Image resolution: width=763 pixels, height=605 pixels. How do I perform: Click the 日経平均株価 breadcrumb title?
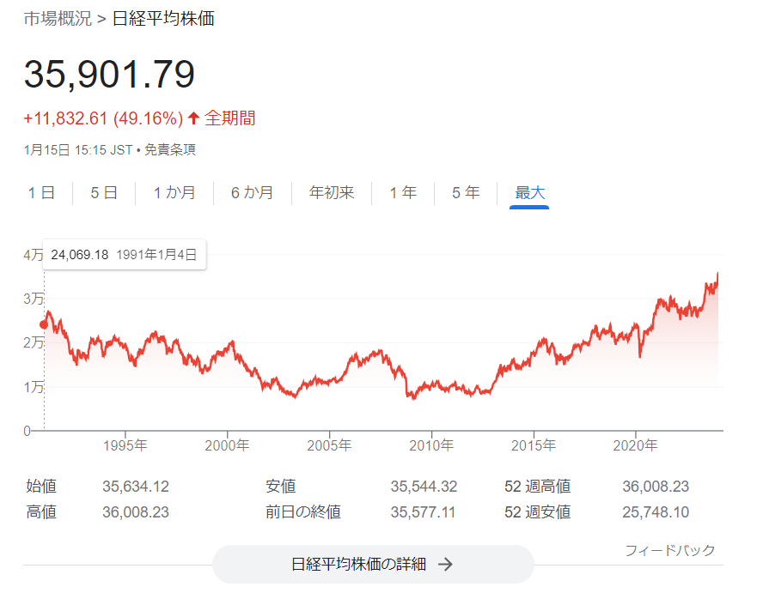163,19
